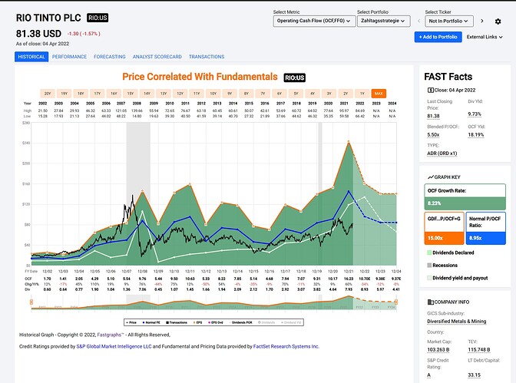516x383 pixels.
Task: Click the Market Cap 103.263 B value
Action: 438,349
